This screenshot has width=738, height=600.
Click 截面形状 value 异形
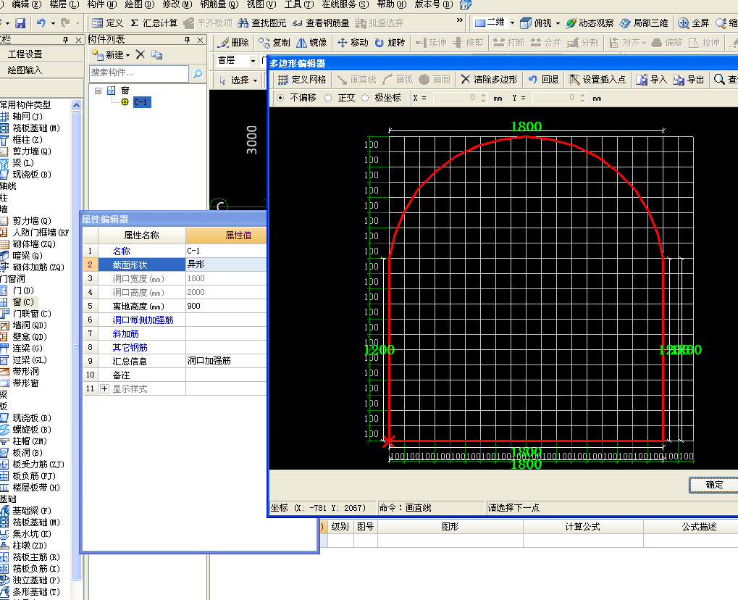point(225,264)
